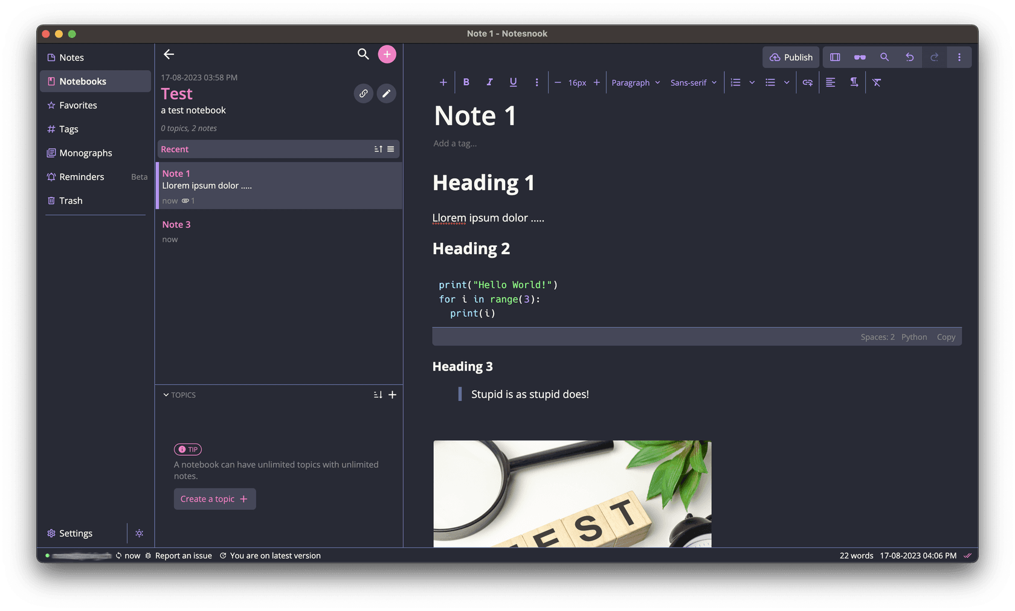Copy the code block contents

tap(946, 337)
